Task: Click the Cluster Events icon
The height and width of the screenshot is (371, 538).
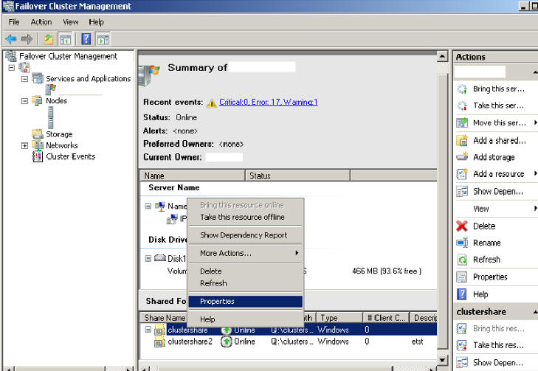Action: pyautogui.click(x=38, y=156)
